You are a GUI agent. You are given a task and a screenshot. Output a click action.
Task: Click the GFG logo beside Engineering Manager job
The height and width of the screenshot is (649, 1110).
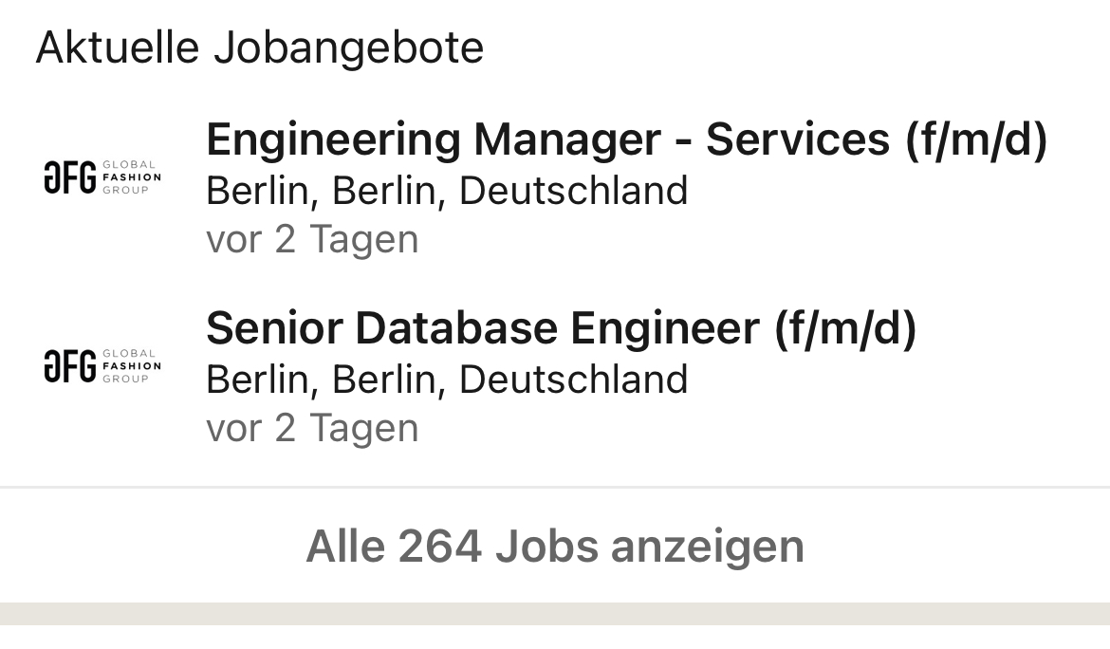pyautogui.click(x=102, y=177)
